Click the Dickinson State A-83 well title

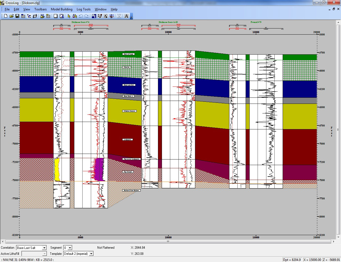[168, 22]
